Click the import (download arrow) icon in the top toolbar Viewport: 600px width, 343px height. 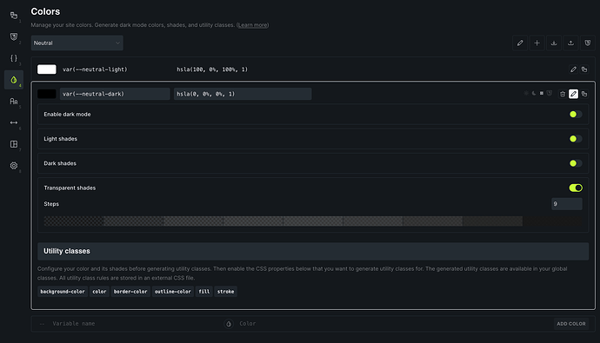(x=554, y=43)
